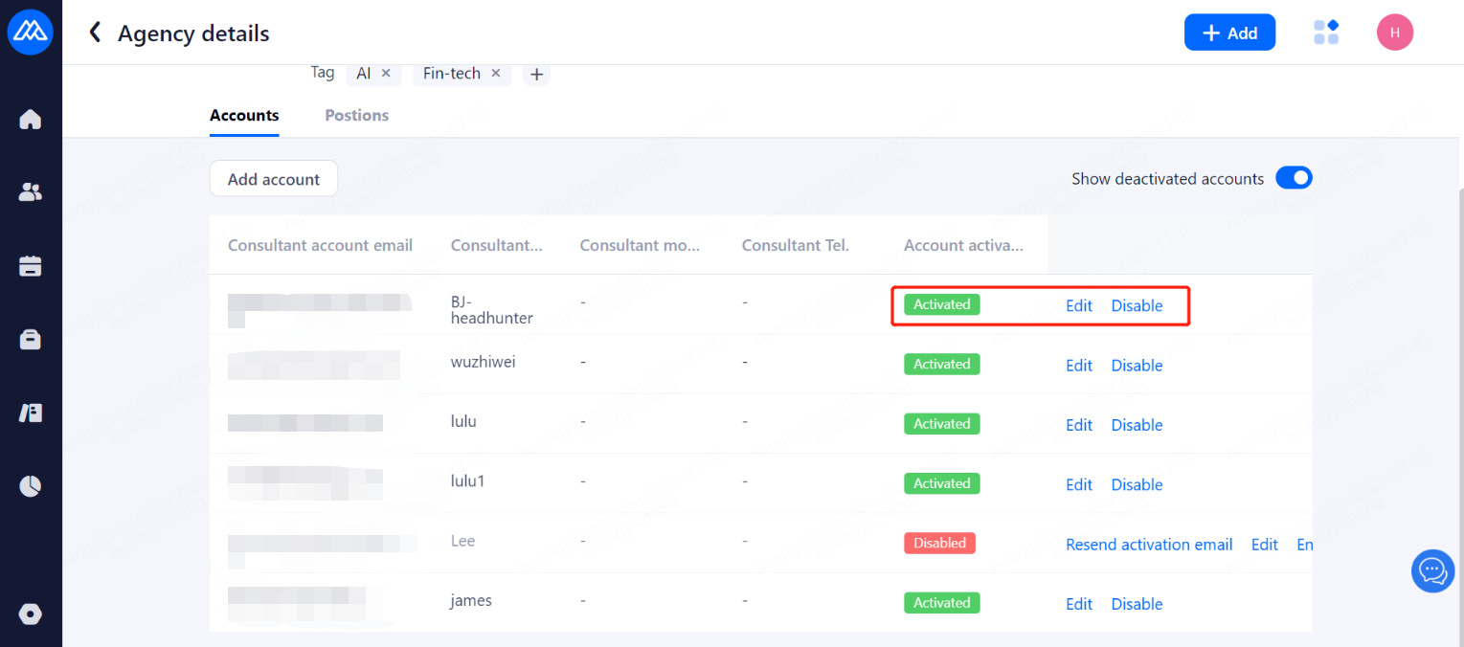This screenshot has width=1464, height=647.
Task: Open the apps grid icon
Action: [x=1326, y=33]
